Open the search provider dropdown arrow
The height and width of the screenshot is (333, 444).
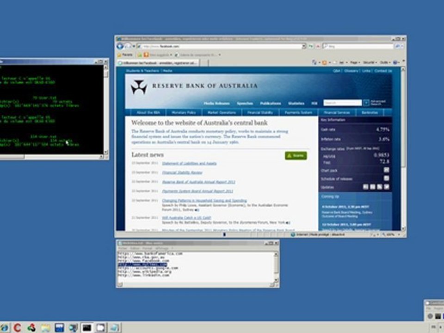402,46
